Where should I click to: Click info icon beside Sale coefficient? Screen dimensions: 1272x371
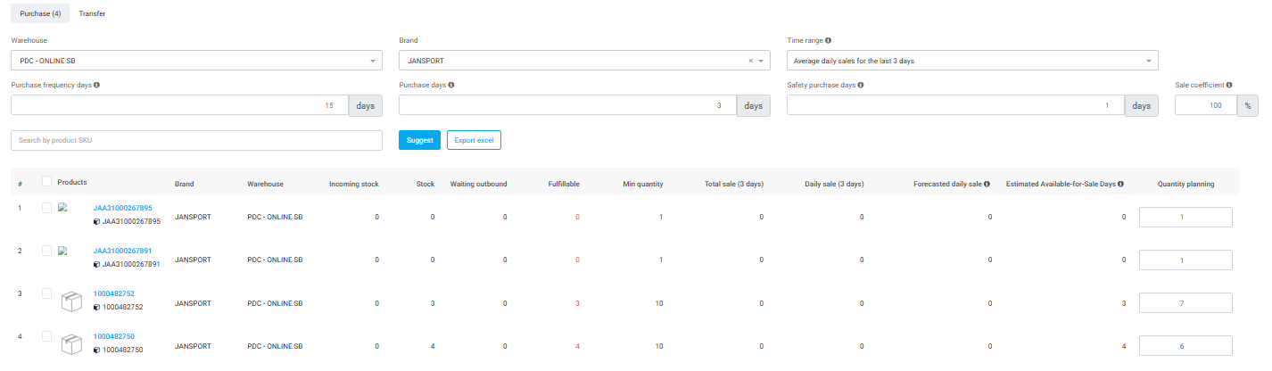pyautogui.click(x=1229, y=86)
